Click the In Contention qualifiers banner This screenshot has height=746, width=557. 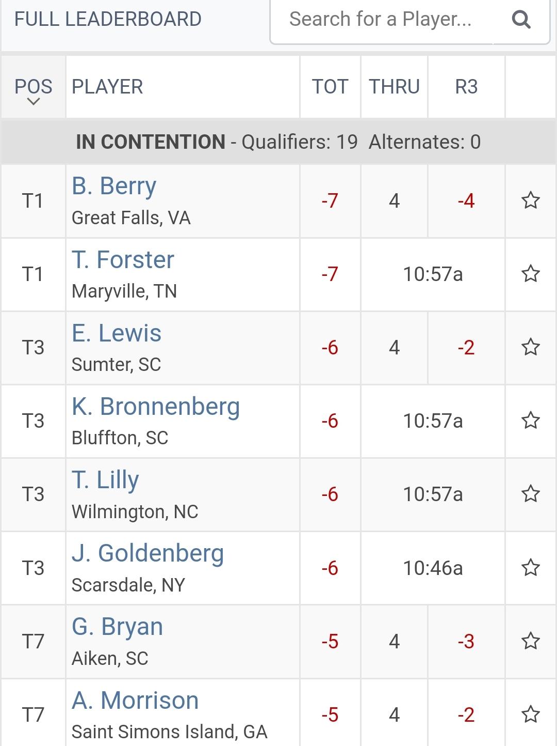278,142
